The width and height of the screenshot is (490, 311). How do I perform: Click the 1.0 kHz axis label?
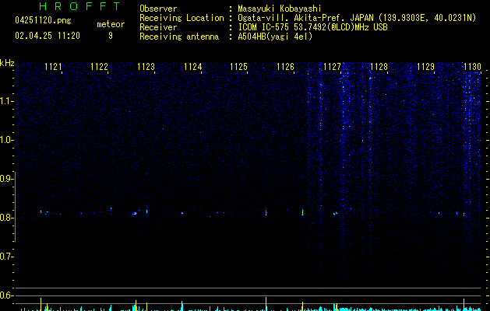click(6, 140)
